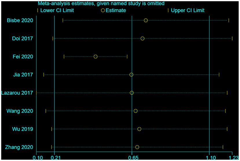240x161 pixels.
Task: Click the estimate circle for Wu 2019
Action: pyautogui.click(x=139, y=129)
